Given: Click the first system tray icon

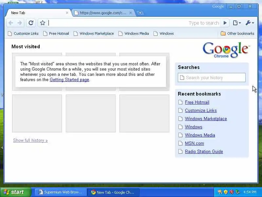Looking at the screenshot, I should coord(220,192).
